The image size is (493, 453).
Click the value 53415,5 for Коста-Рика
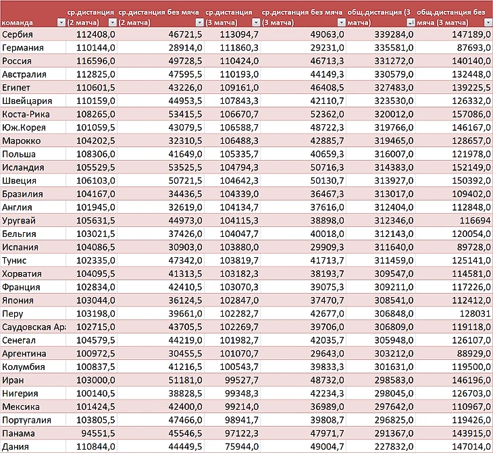(x=185, y=114)
